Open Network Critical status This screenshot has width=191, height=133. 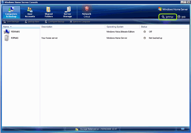click(x=87, y=12)
